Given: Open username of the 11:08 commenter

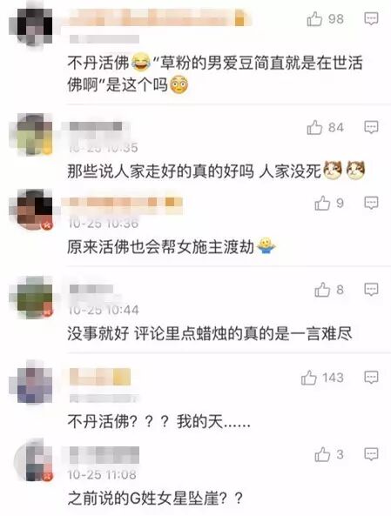Looking at the screenshot, I should click(x=104, y=455).
